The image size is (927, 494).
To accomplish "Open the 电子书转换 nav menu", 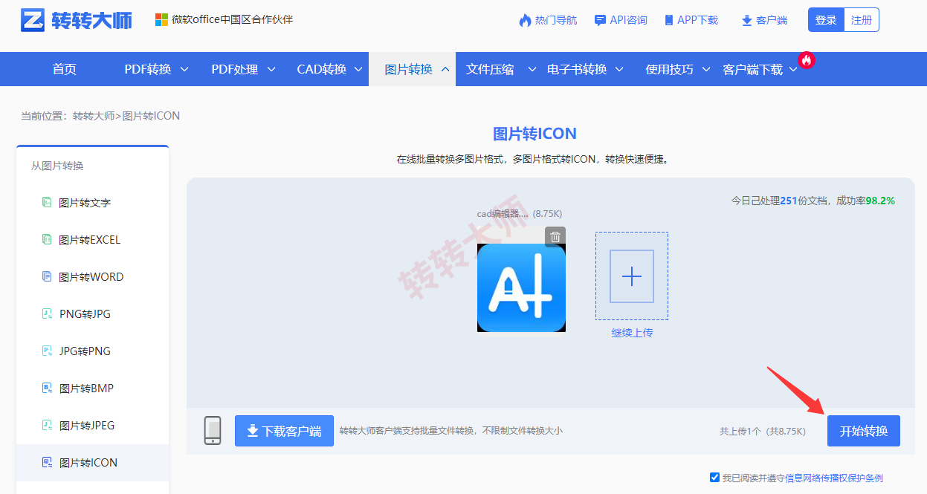I will point(577,69).
